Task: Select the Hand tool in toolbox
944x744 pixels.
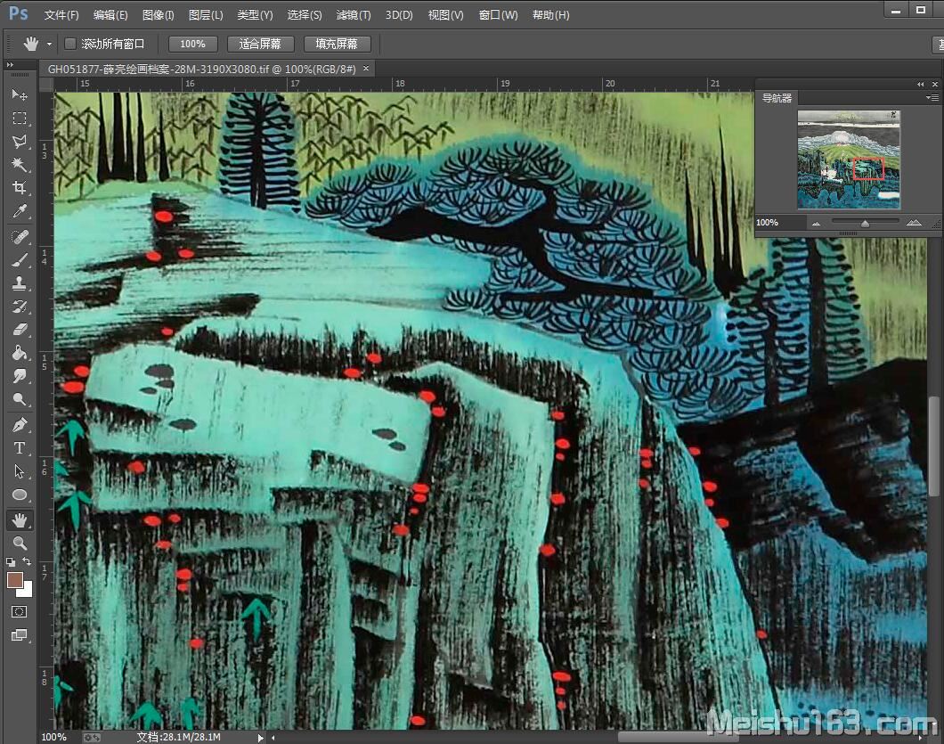Action: tap(20, 519)
